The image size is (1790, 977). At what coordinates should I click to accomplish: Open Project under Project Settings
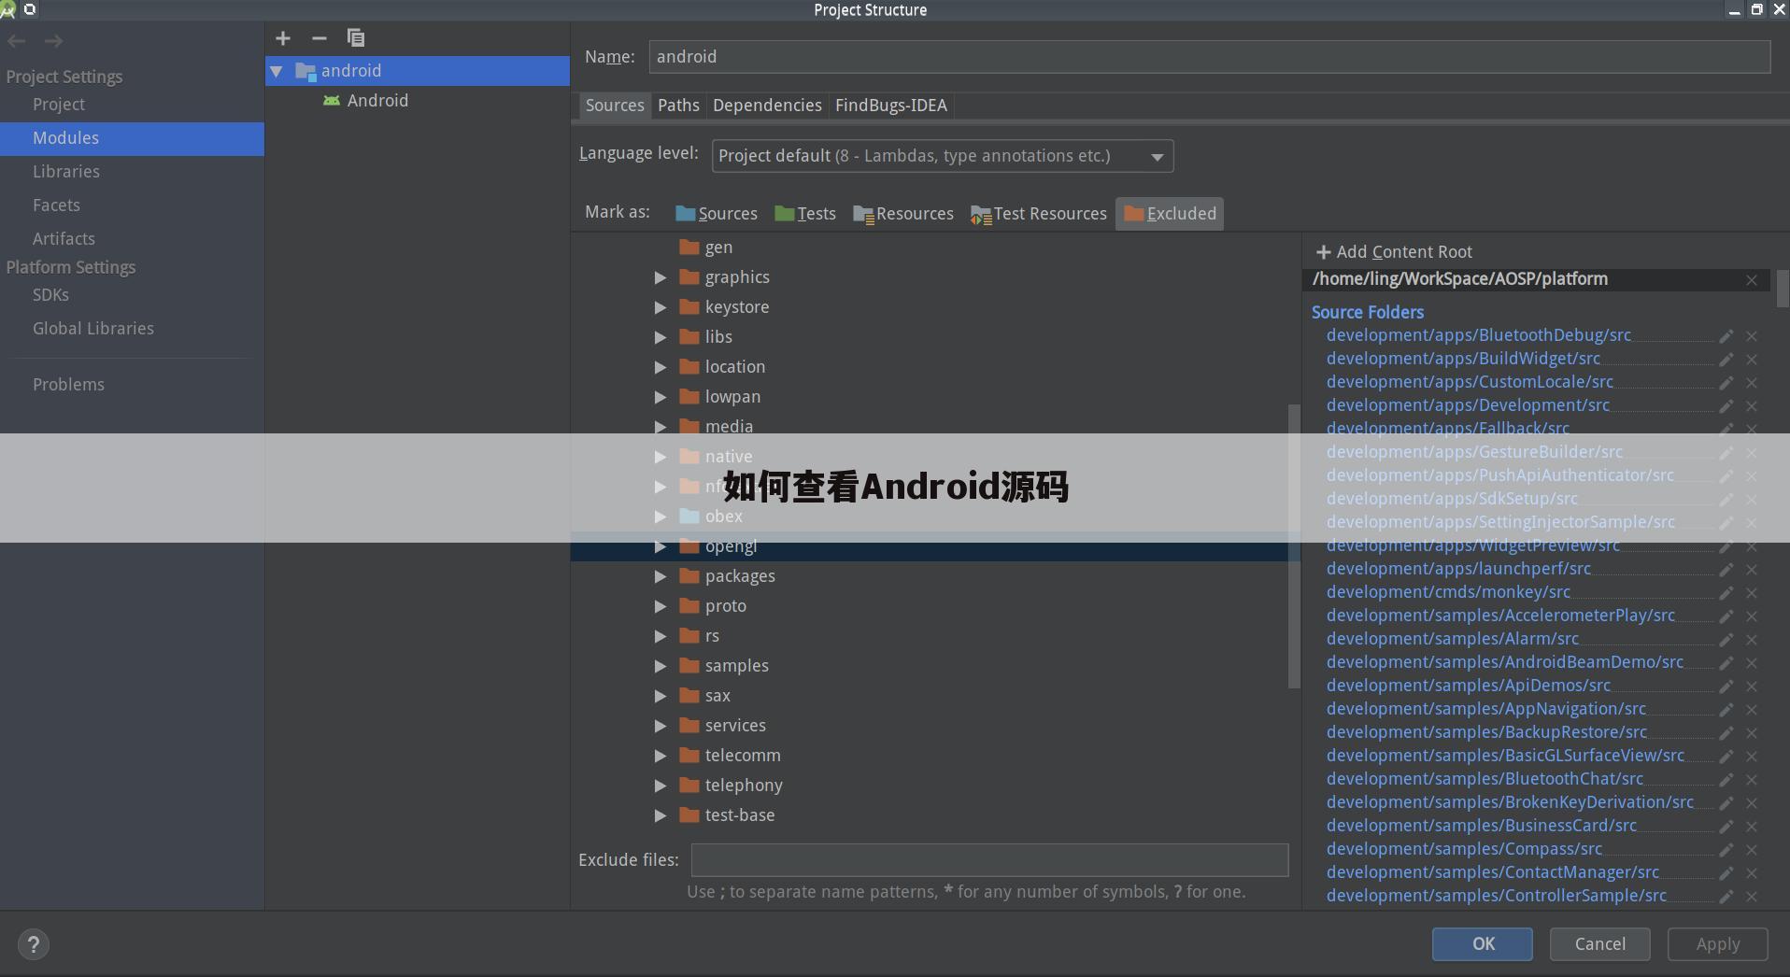pos(58,105)
